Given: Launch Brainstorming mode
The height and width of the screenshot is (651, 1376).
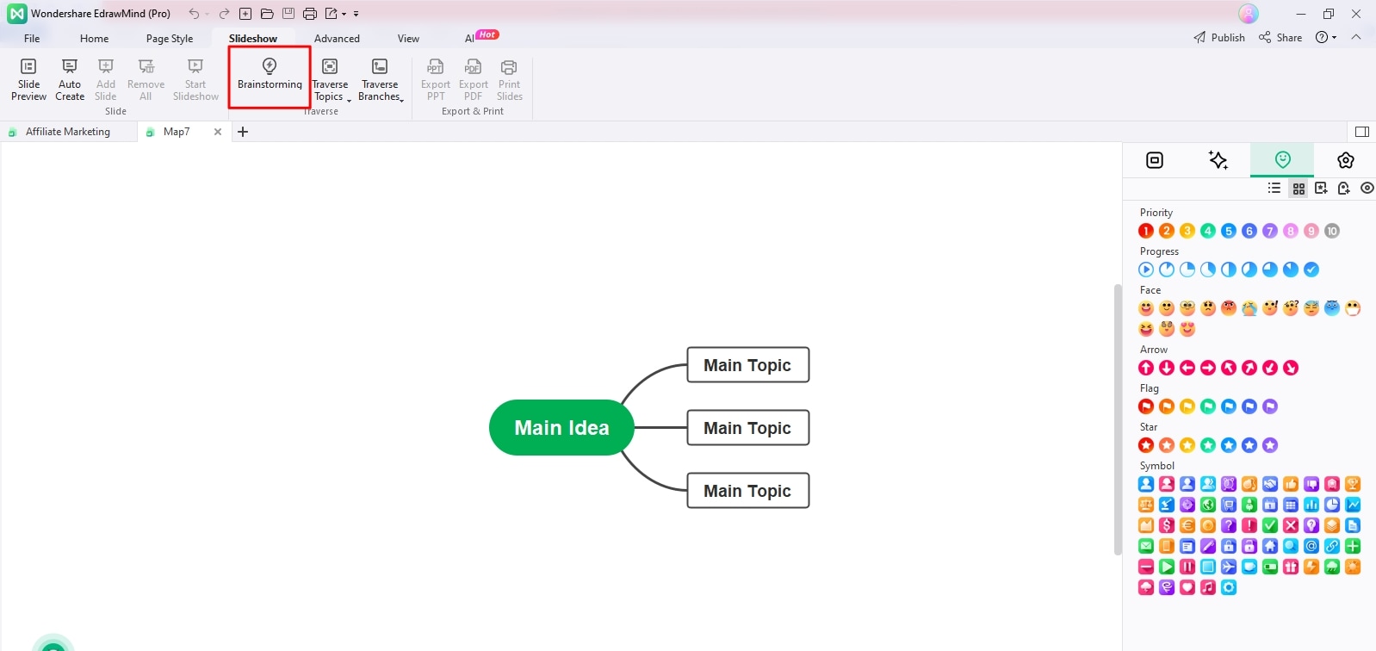Looking at the screenshot, I should pyautogui.click(x=270, y=74).
